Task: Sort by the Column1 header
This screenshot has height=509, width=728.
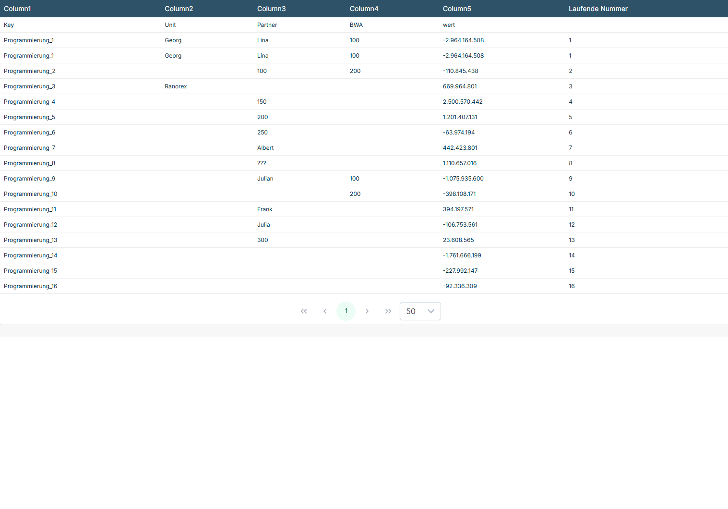Action: tap(17, 9)
